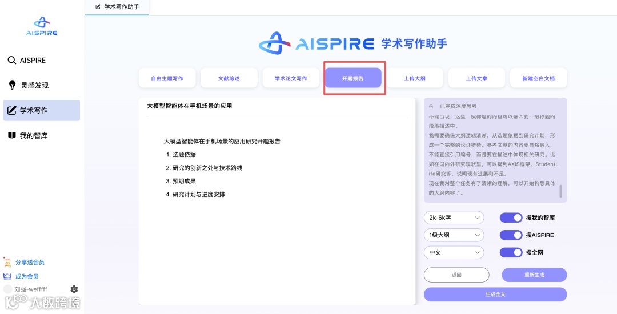This screenshot has height=314, width=617.
Task: Click the pencil icon in 学术写作助手 tab
Action: 98,7
